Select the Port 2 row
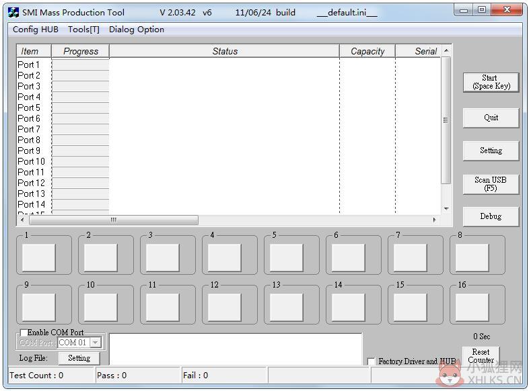 (x=228, y=75)
